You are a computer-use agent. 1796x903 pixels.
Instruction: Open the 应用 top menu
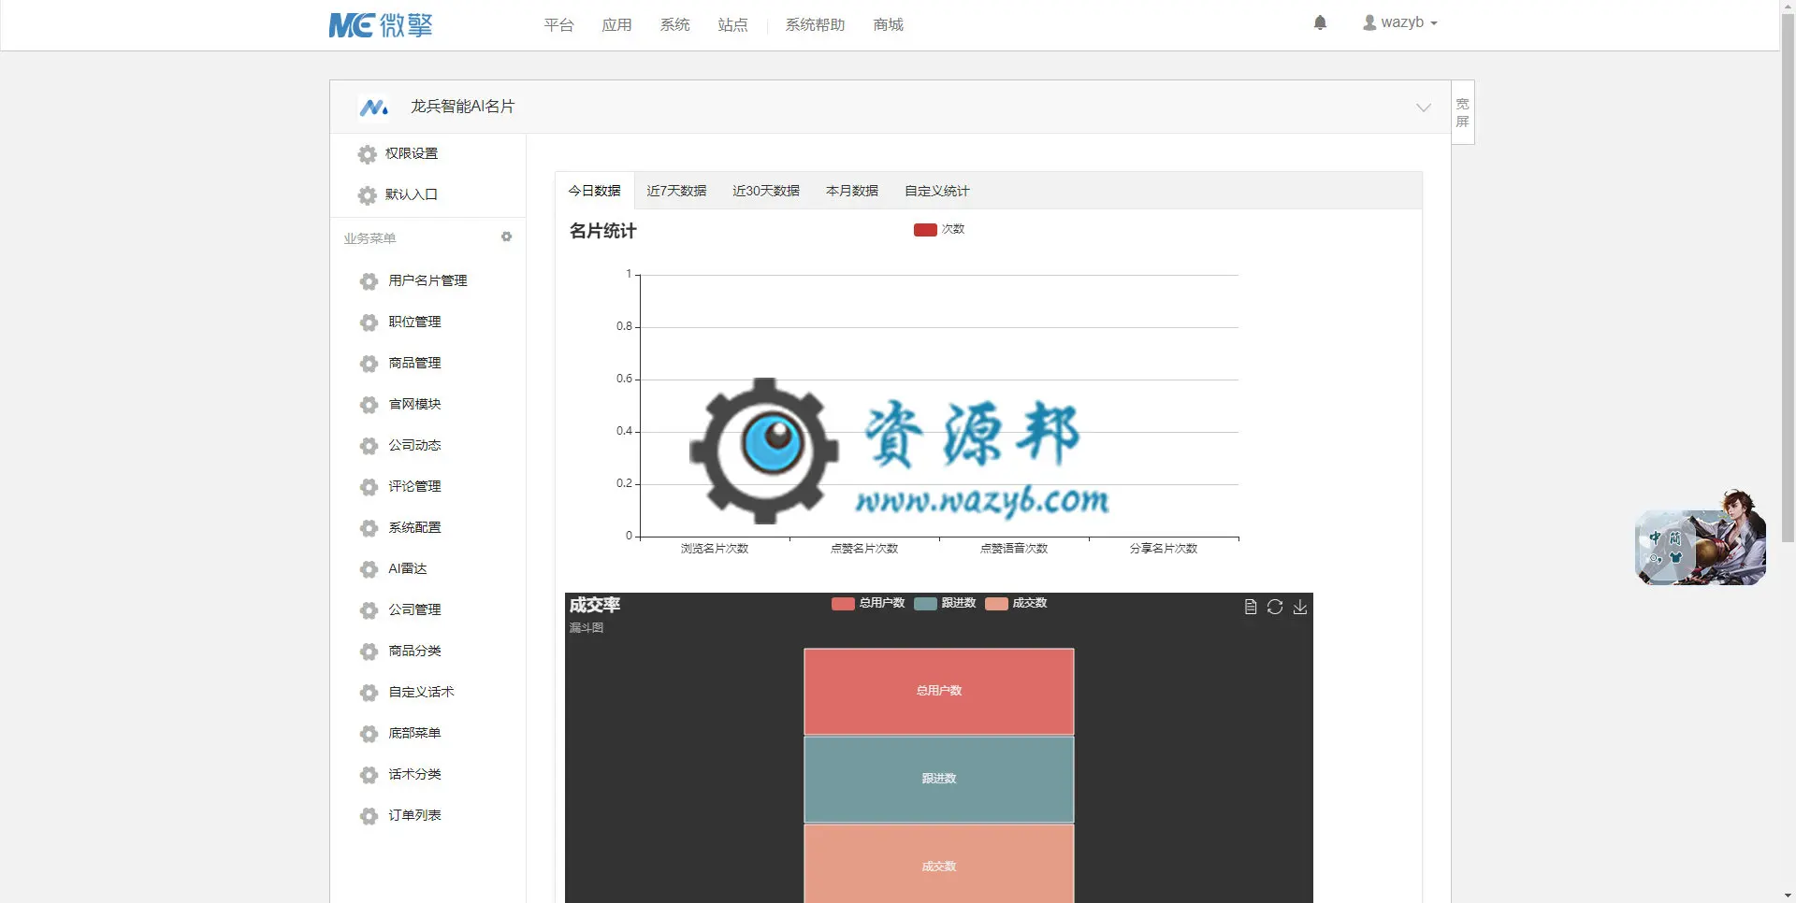point(616,25)
